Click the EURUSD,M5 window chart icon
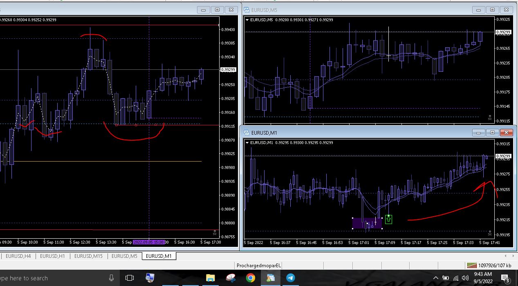Image resolution: width=518 pixels, height=286 pixels. click(x=247, y=10)
